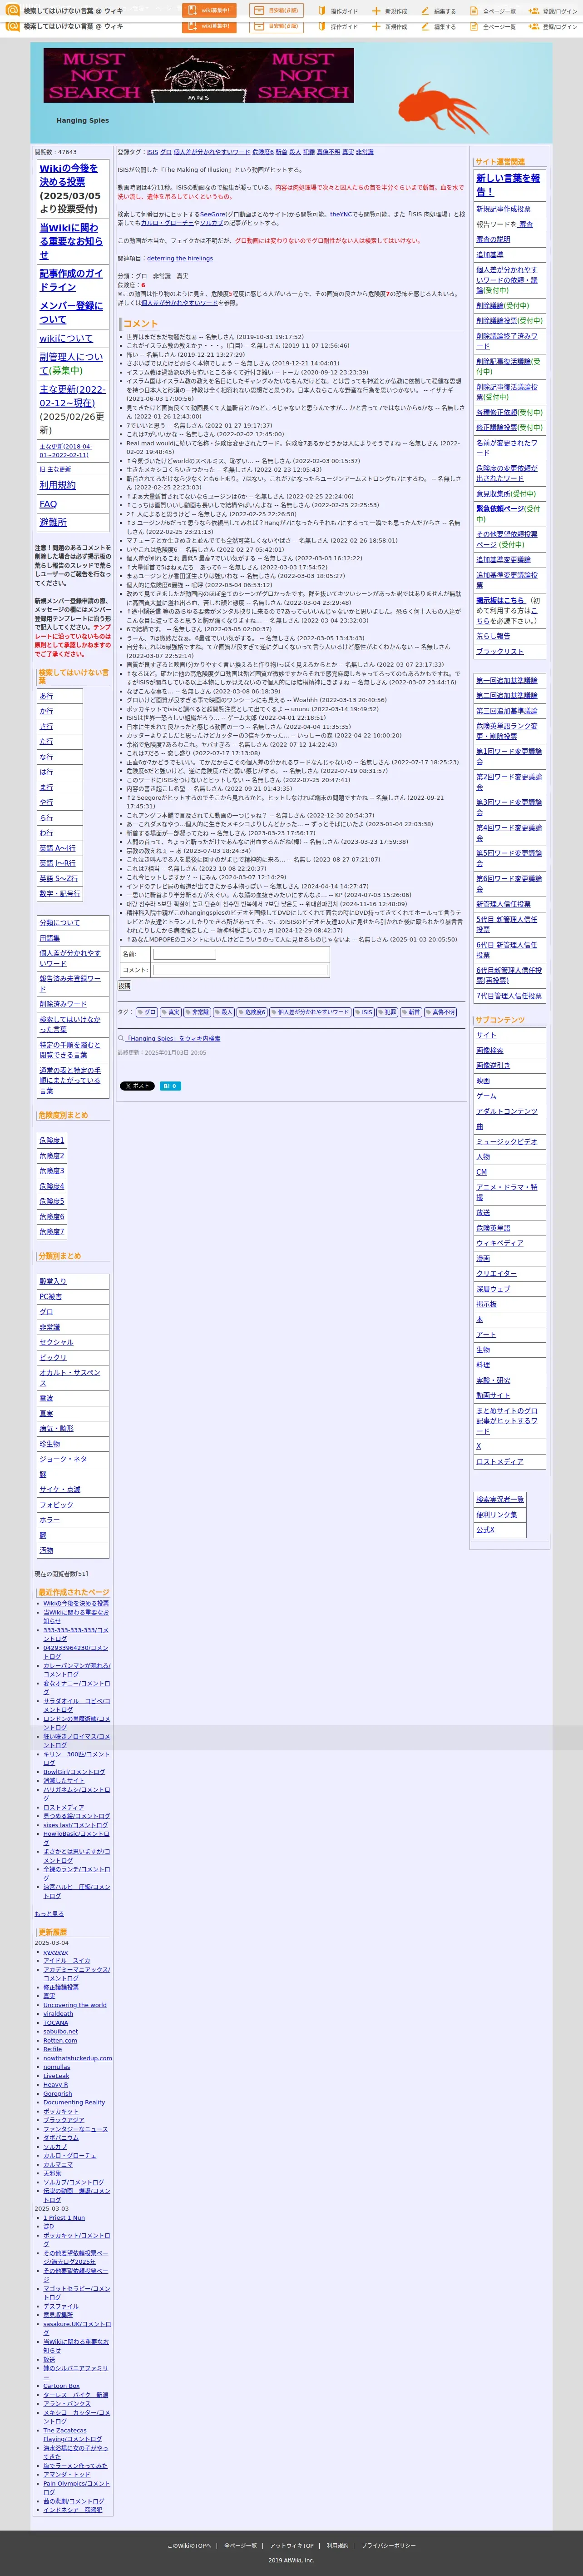
Task: Click the 新首 tag chip below comments
Action: (x=412, y=1012)
